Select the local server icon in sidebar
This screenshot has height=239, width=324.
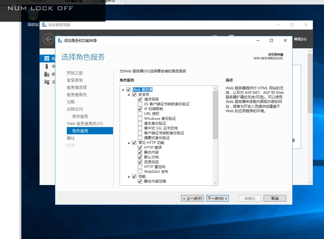pyautogui.click(x=47, y=66)
